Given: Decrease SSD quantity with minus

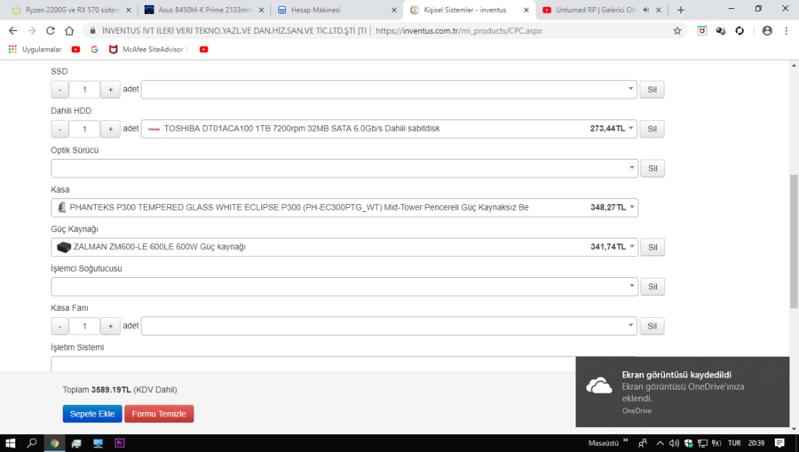Looking at the screenshot, I should [x=59, y=89].
